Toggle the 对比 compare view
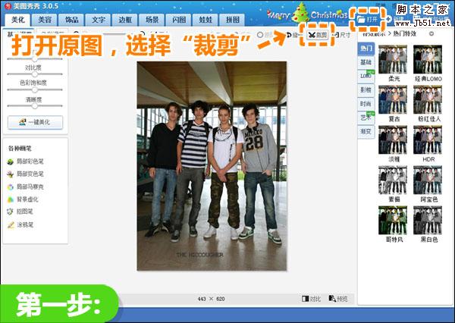 pyautogui.click(x=311, y=299)
